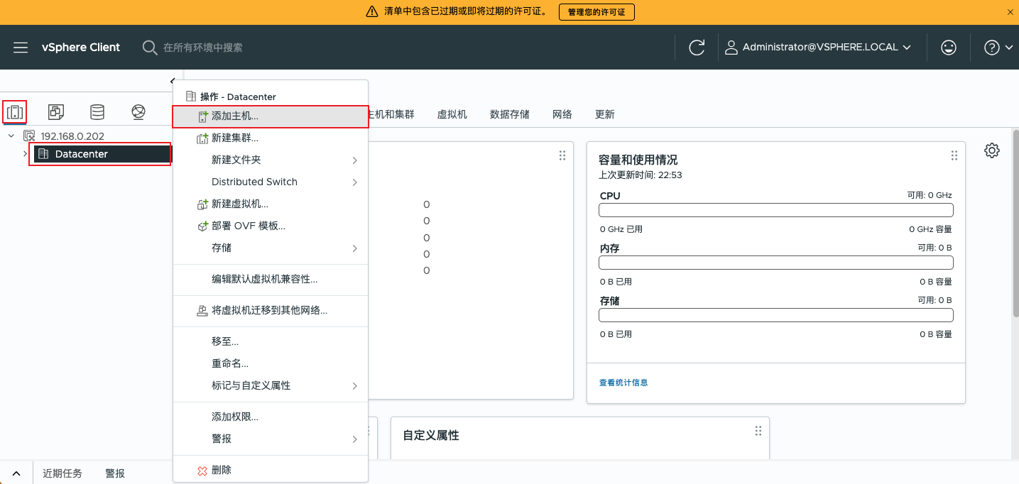Viewport: 1019px width, 484px height.
Task: Choose 部署 OVF 模板 menu entry
Action: point(271,226)
